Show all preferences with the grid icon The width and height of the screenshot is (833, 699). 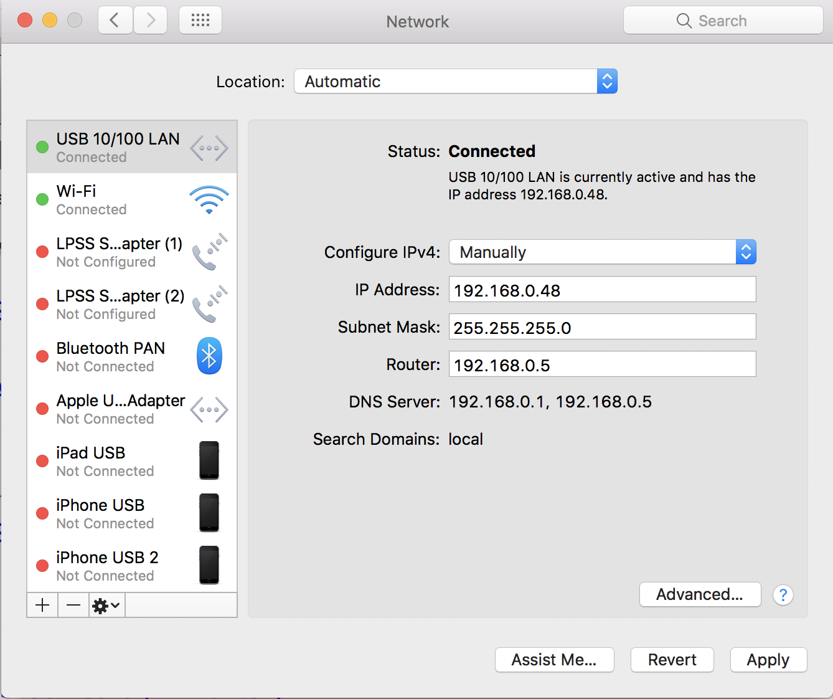(200, 21)
